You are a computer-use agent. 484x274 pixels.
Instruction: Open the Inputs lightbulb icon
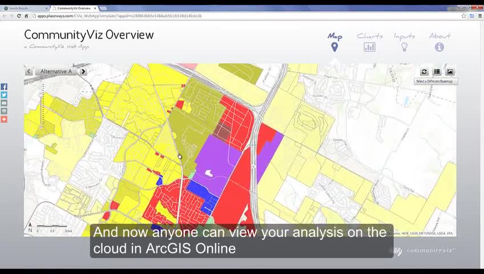click(404, 47)
